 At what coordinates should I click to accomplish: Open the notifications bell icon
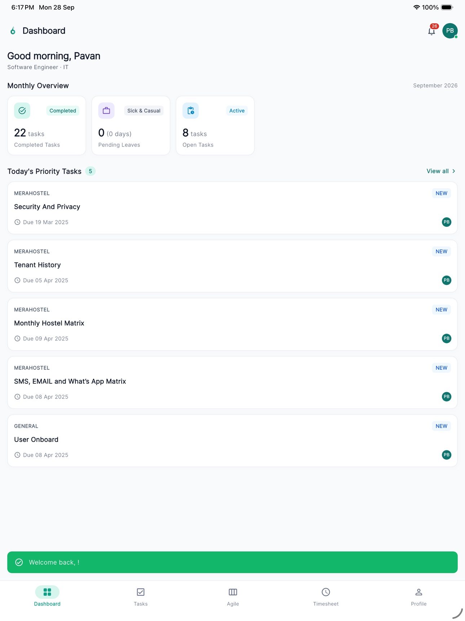pos(431,31)
